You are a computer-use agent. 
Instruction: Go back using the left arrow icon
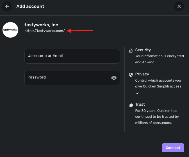click(x=7, y=6)
